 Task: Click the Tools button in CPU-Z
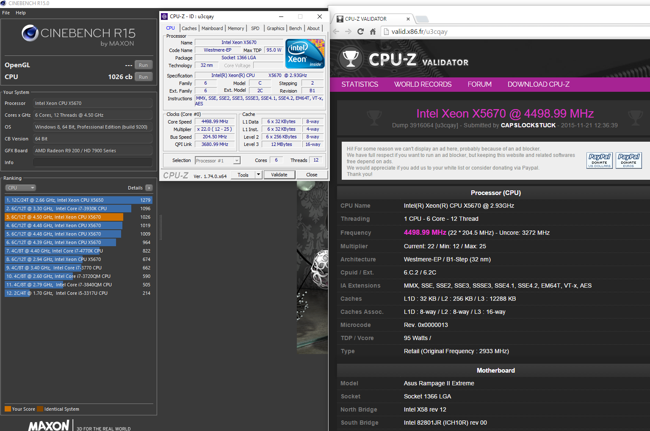pyautogui.click(x=243, y=175)
